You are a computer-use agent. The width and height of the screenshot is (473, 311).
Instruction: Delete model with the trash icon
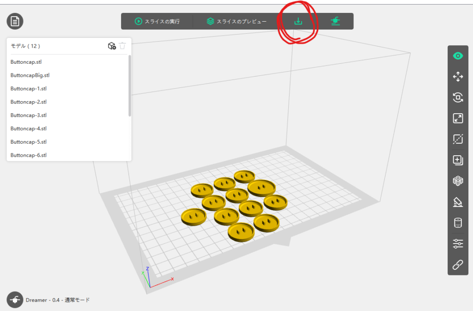[x=122, y=46]
